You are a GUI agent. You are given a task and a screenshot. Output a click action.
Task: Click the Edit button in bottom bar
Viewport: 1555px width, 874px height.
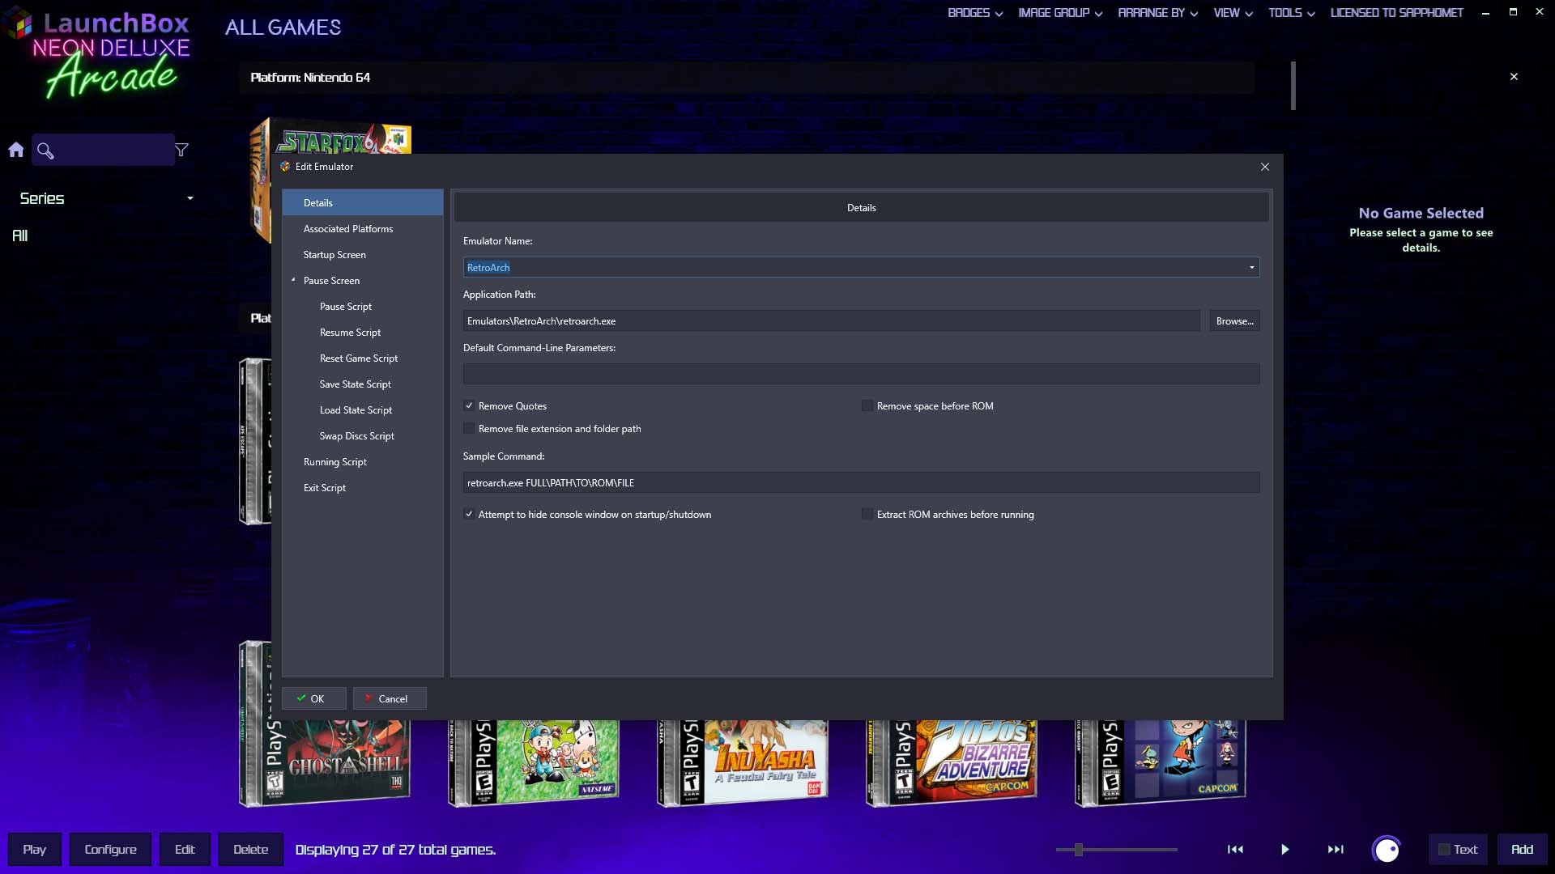pos(185,850)
